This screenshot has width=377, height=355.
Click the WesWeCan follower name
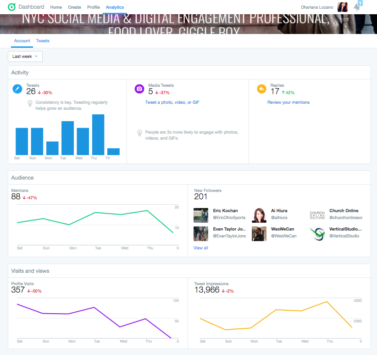point(283,229)
